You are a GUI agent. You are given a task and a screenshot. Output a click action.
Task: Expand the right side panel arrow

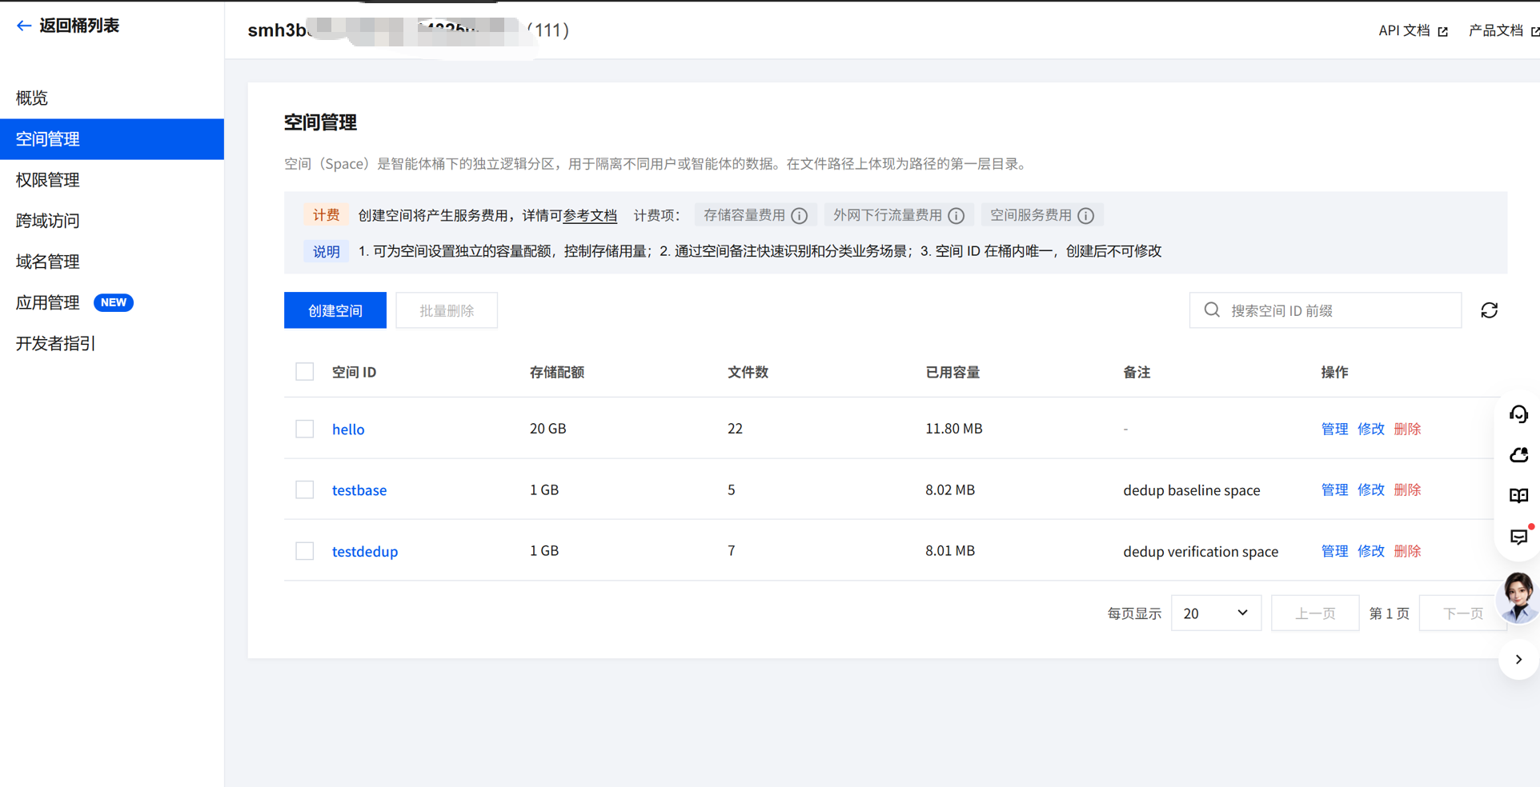1518,660
